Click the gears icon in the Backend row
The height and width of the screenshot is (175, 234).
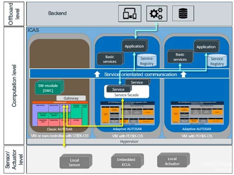157,14
